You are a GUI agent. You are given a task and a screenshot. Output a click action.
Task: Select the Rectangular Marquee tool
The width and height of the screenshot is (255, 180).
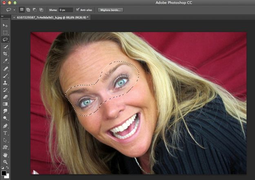pos(5,33)
